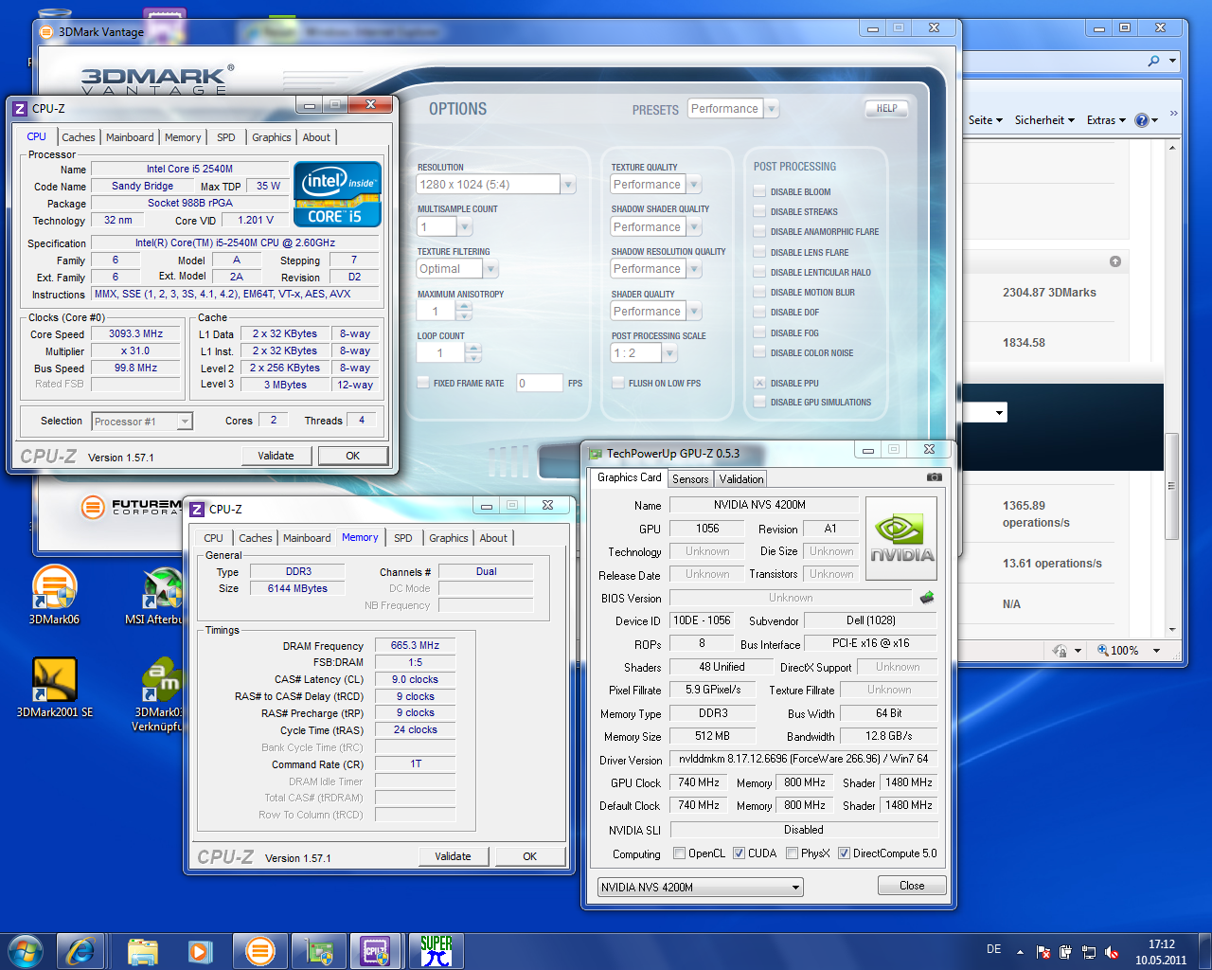Screen dimensions: 1212x970
Task: Click the HELP button in 3DMark Vantage
Action: coord(886,108)
